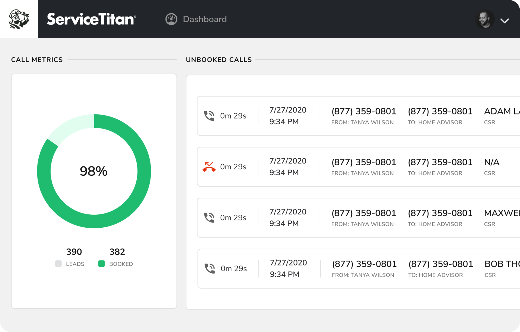Click the 0m 29s duration in the BOB row
Image resolution: width=520 pixels, height=332 pixels.
234,268
